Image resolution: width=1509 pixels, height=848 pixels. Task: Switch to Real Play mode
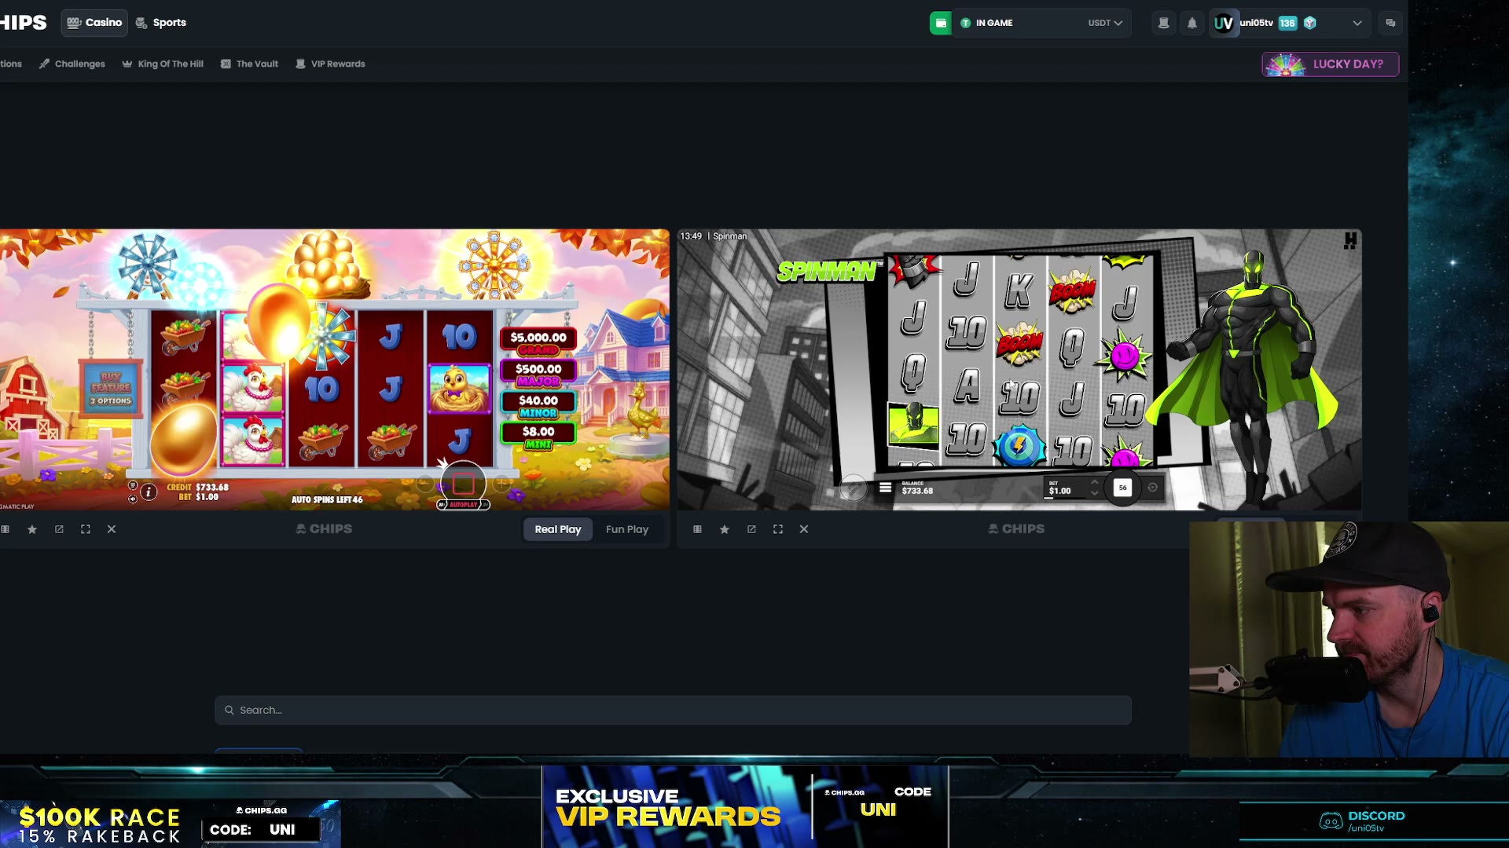[558, 529]
